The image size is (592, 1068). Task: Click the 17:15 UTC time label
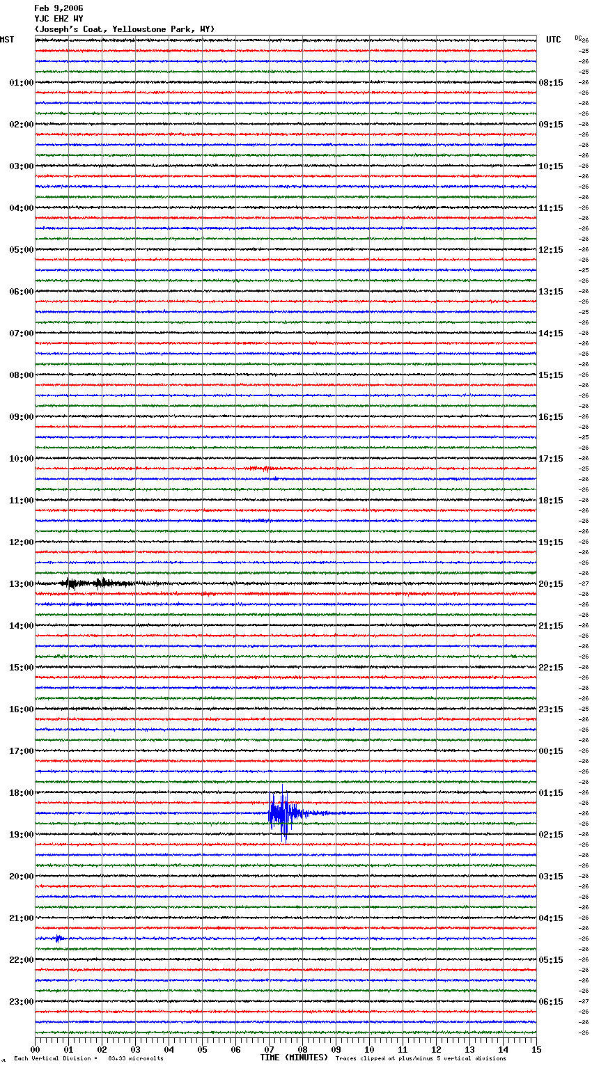click(x=551, y=459)
